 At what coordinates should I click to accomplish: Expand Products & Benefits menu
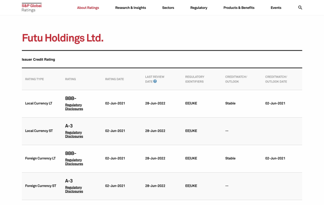click(x=239, y=8)
